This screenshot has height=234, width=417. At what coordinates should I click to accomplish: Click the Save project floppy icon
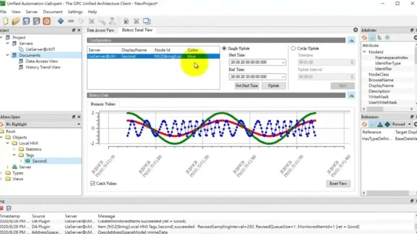point(26,21)
